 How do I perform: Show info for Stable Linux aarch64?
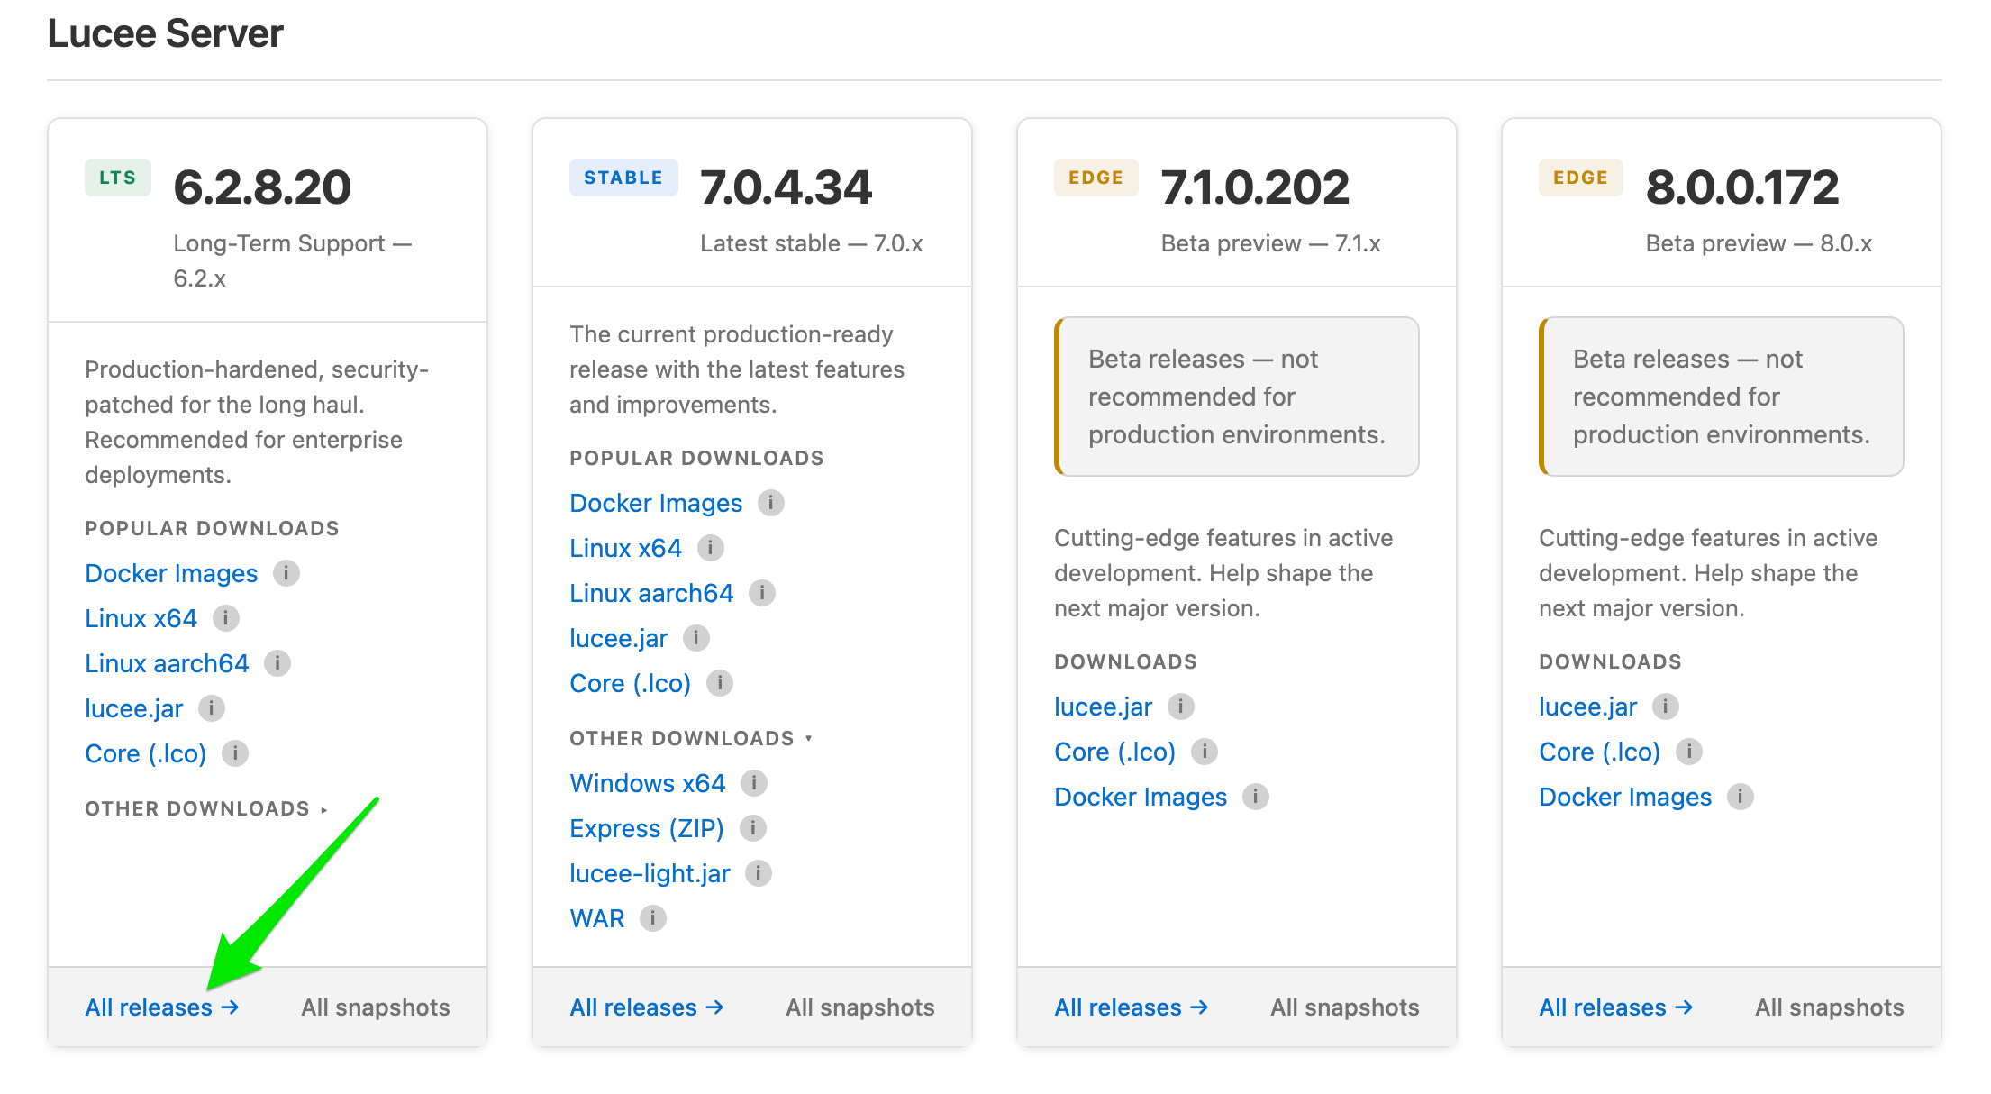762,593
